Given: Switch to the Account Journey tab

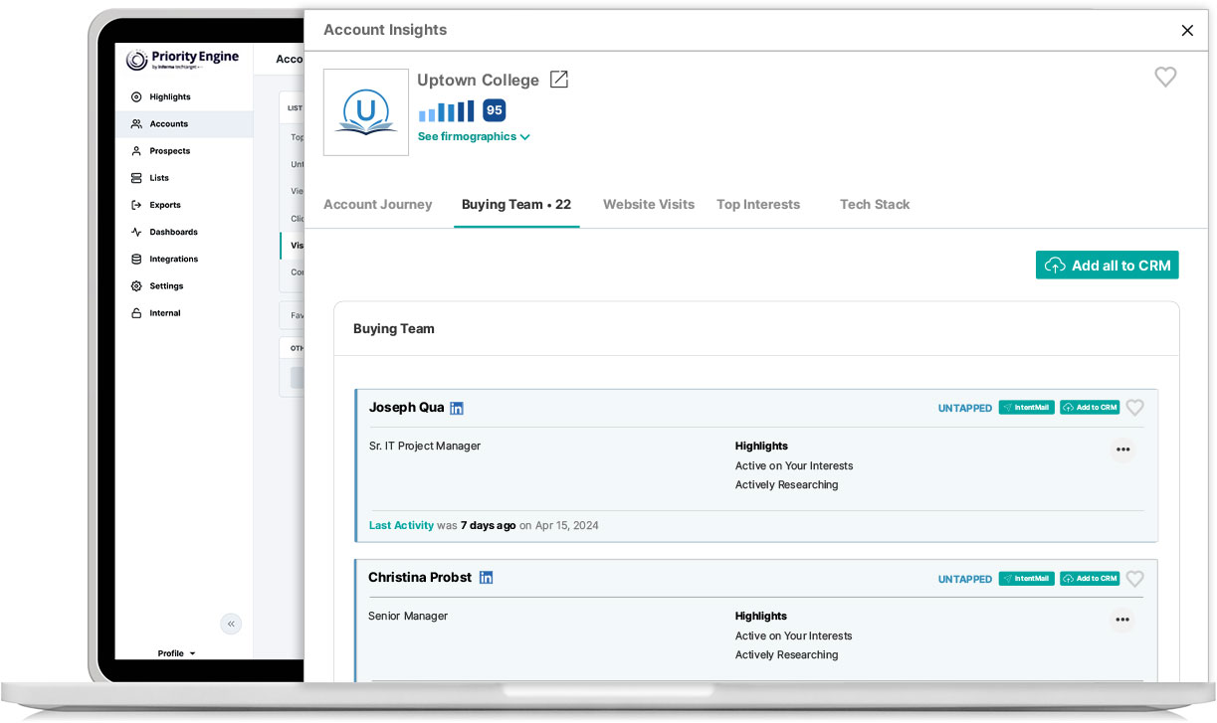Looking at the screenshot, I should click(378, 204).
